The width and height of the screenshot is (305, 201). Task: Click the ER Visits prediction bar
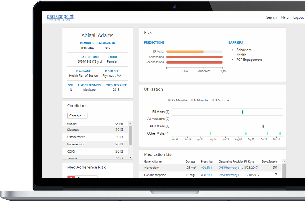coord(194,51)
